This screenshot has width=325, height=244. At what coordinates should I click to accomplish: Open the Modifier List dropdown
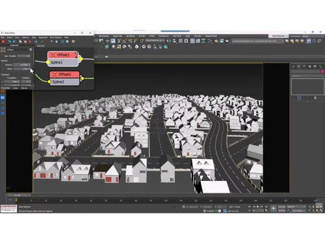tap(307, 76)
